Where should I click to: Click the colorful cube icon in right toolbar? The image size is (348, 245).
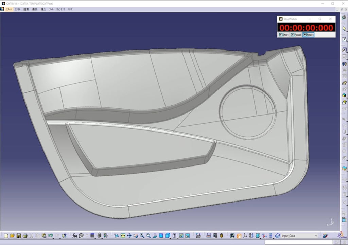pyautogui.click(x=344, y=95)
